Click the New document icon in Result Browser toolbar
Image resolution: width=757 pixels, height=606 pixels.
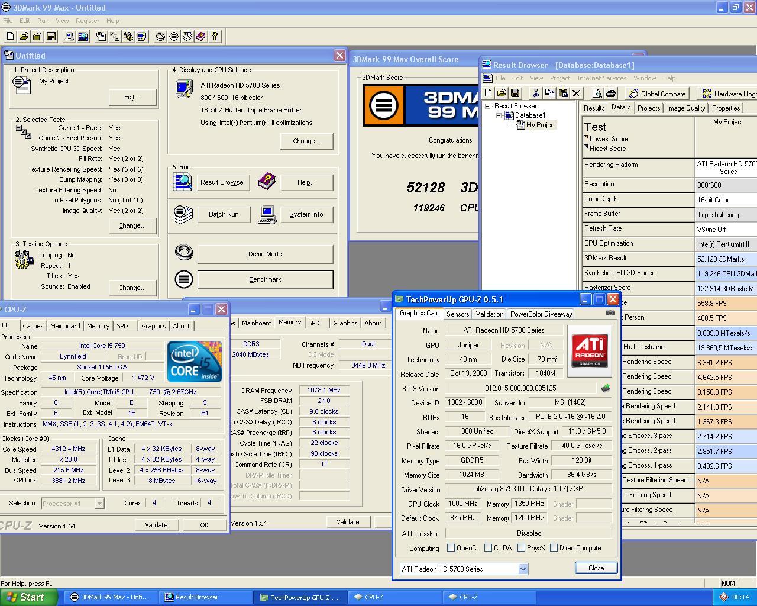pyautogui.click(x=488, y=94)
